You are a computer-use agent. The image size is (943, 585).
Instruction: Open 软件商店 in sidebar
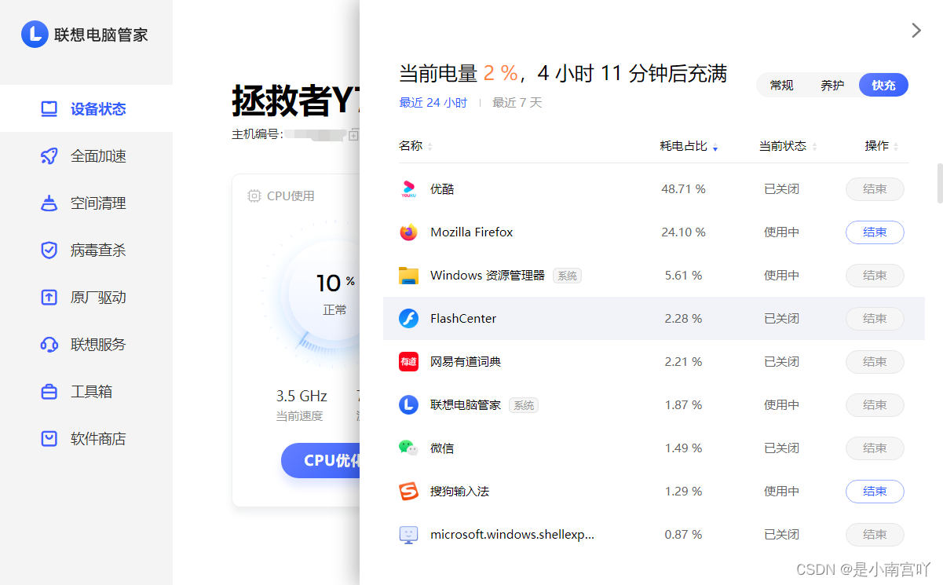(86, 438)
